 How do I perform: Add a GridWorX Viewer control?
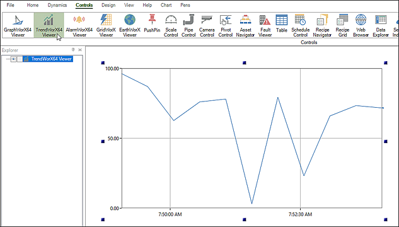pos(106,26)
